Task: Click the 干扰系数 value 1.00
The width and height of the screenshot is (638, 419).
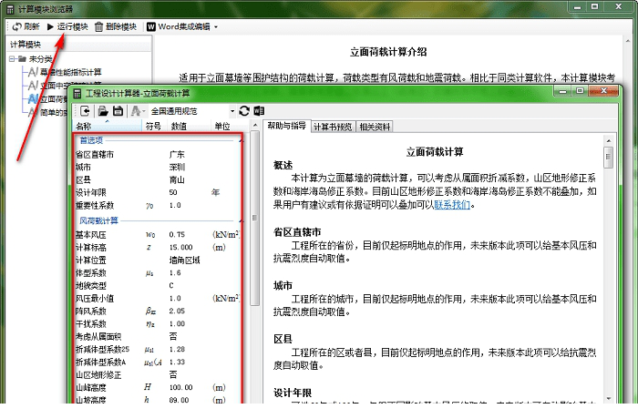Action: pos(177,323)
